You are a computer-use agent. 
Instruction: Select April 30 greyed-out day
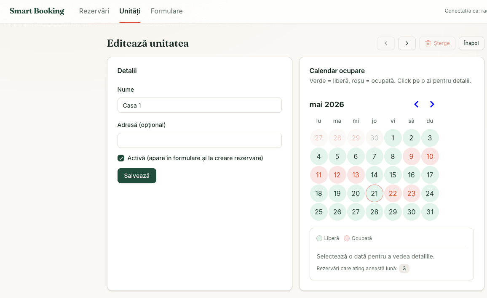pyautogui.click(x=374, y=138)
